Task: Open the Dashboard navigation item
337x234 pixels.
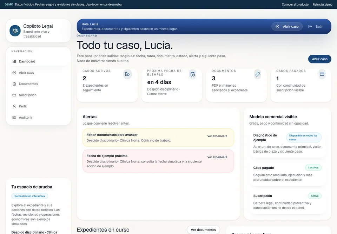Action: click(x=38, y=61)
